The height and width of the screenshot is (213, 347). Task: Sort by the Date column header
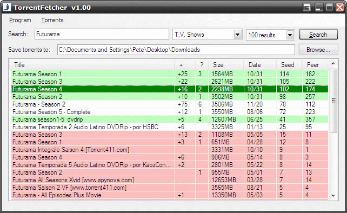pyautogui.click(x=260, y=65)
